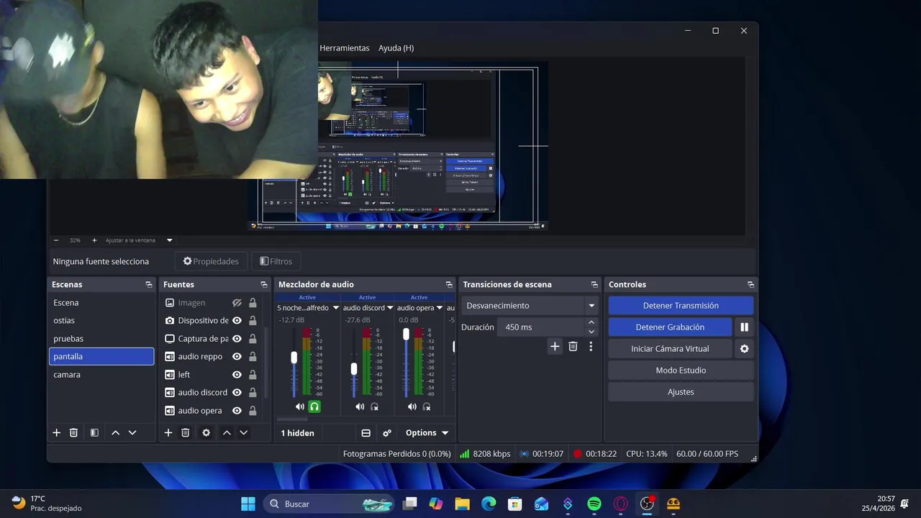Image resolution: width=921 pixels, height=518 pixels.
Task: Remove the scene transition with trash icon
Action: (573, 346)
